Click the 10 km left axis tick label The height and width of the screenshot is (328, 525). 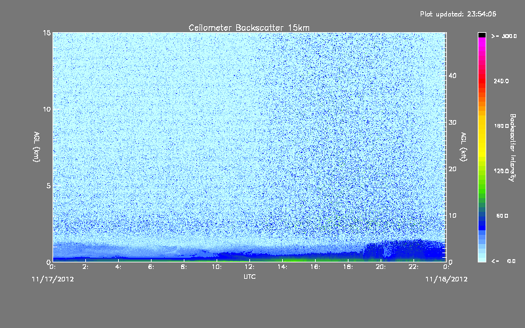[x=47, y=110]
